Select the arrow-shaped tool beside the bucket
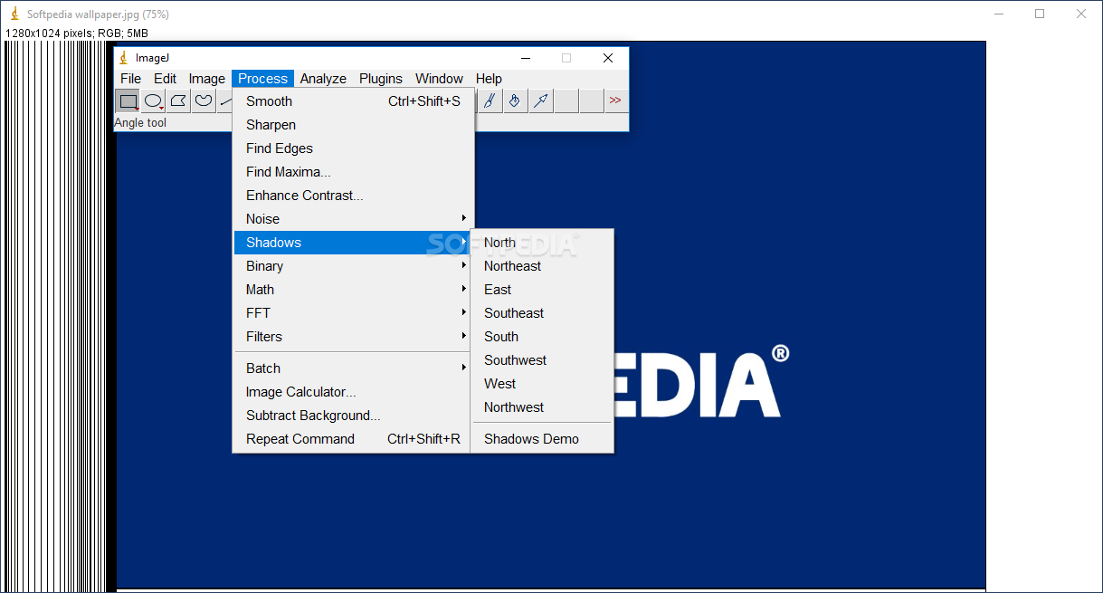The width and height of the screenshot is (1103, 593). pyautogui.click(x=540, y=101)
